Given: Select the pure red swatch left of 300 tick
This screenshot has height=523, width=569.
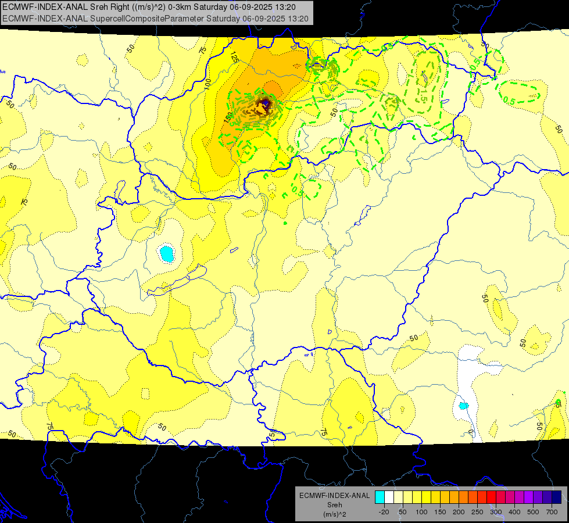Looking at the screenshot, I should coord(491,497).
